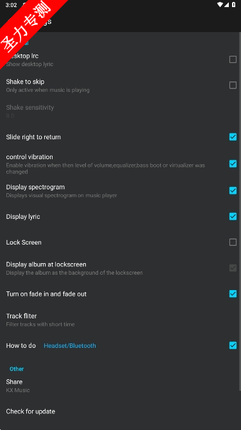241x430 pixels.
Task: Disable control vibration checkbox
Action: [x=233, y=164]
